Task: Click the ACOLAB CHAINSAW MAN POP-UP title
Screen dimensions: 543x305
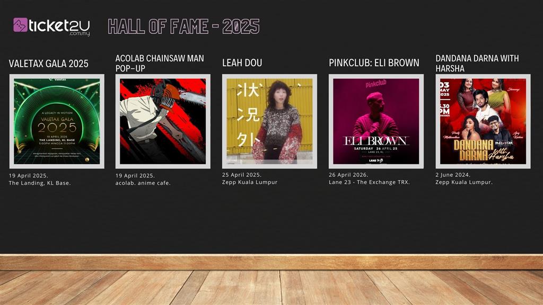Action: point(160,63)
